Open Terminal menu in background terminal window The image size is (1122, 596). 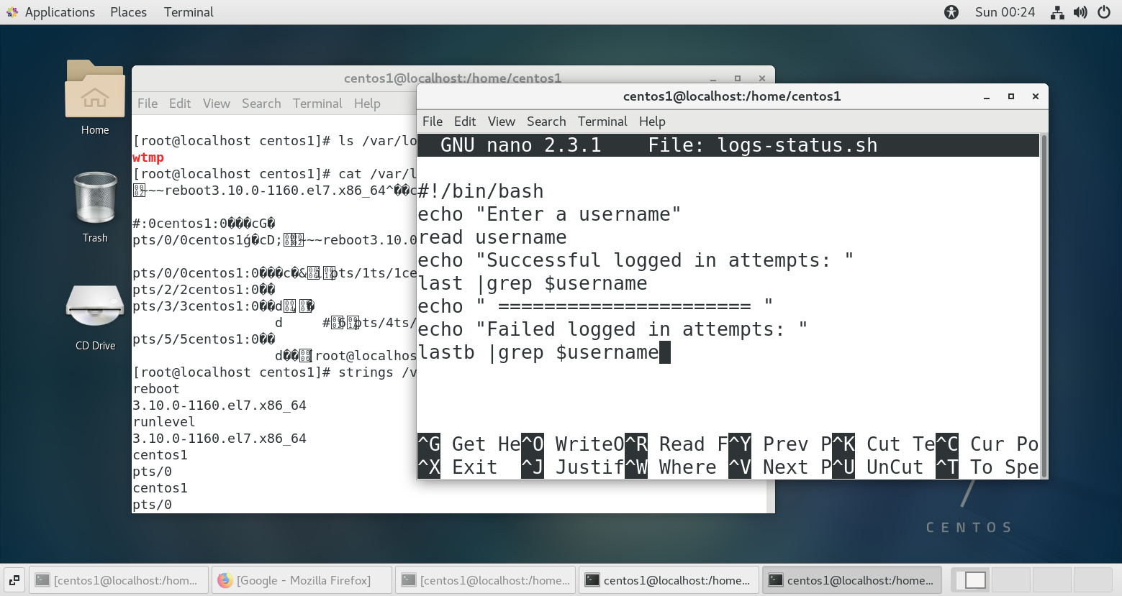coord(317,104)
